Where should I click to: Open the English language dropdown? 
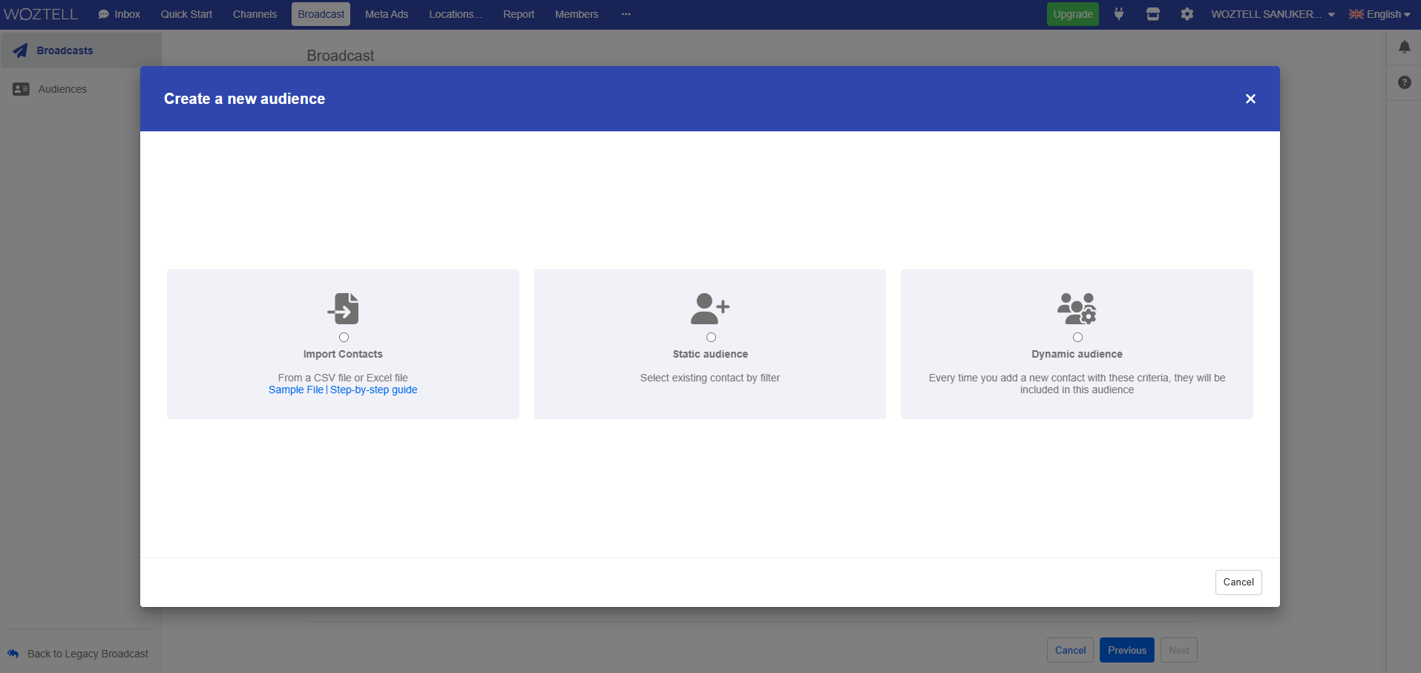(x=1379, y=14)
